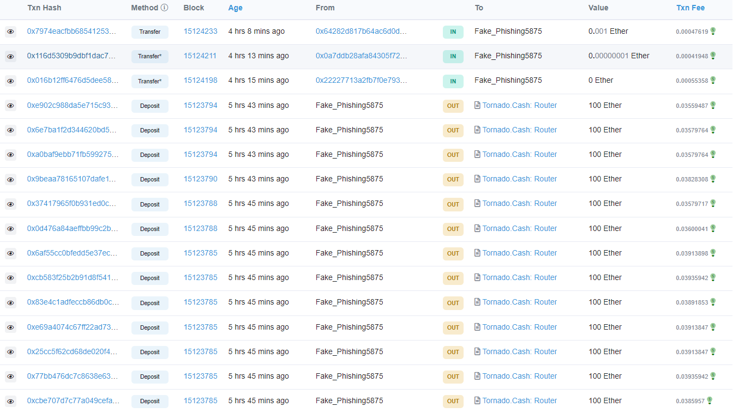The image size is (733, 413).
Task: Click contract icon in row 0xe902c988da5e715c93
Action: (477, 105)
